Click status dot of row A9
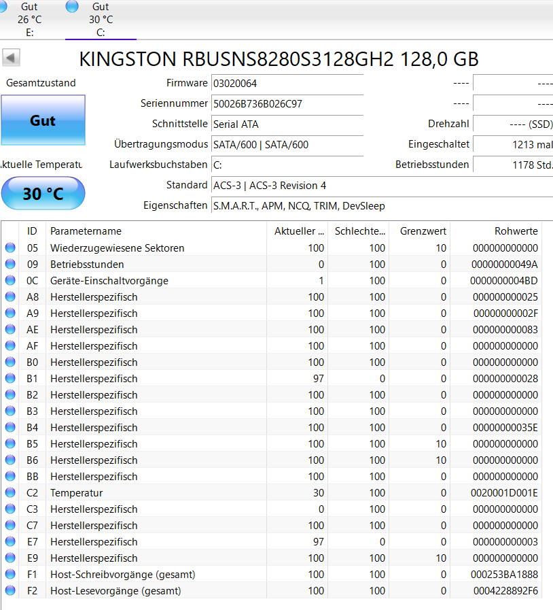Image resolution: width=553 pixels, height=610 pixels. [10, 313]
